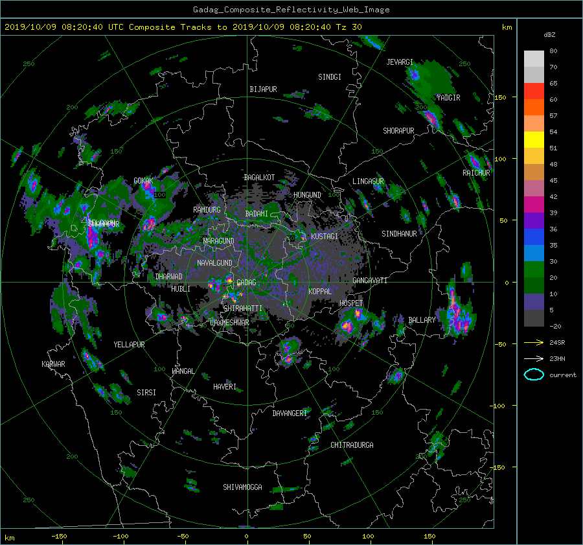The height and width of the screenshot is (545, 583).
Task: Click the RAICHUR city label
Action: 476,172
